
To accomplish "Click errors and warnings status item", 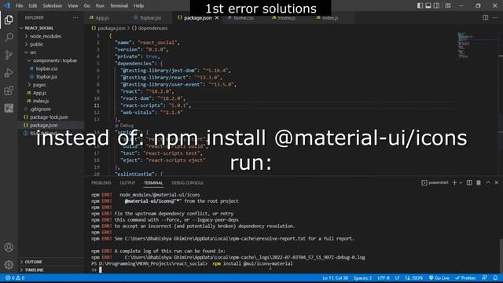I will 15,277.
